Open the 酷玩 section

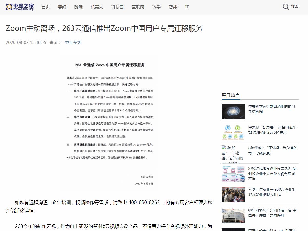79,7
